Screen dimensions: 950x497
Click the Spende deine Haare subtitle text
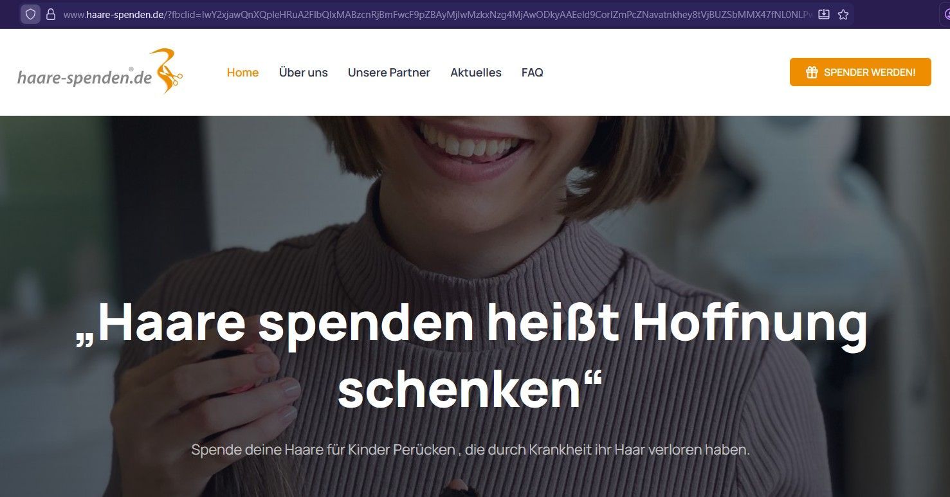tap(470, 449)
